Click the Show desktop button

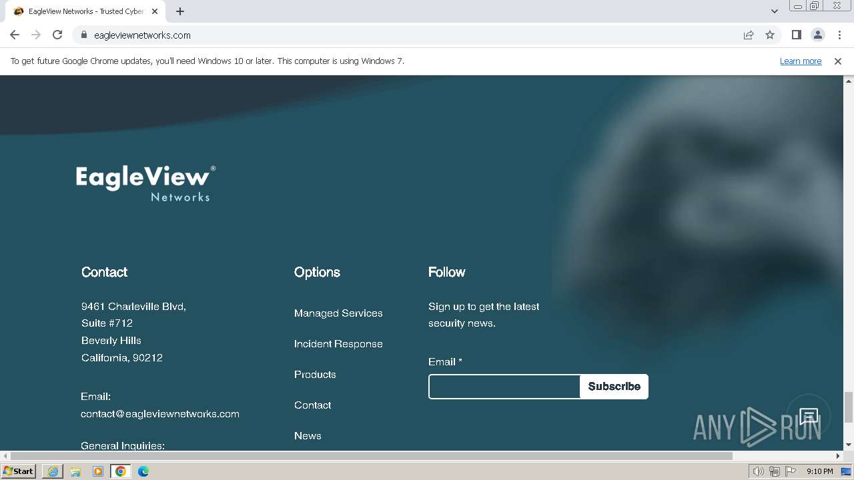pyautogui.click(x=847, y=471)
